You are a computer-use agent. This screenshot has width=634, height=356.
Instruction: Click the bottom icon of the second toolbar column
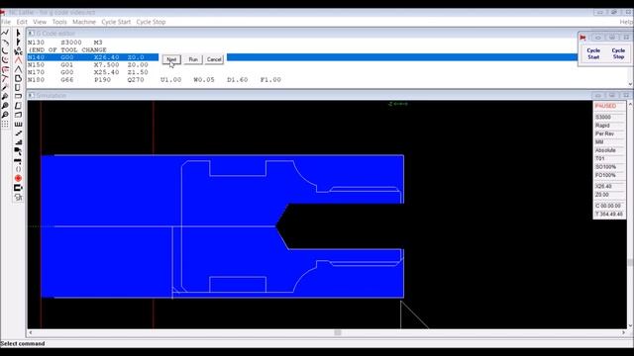(x=18, y=198)
